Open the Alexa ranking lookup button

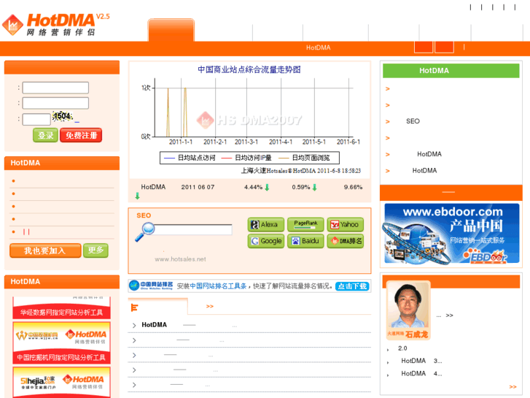266,224
